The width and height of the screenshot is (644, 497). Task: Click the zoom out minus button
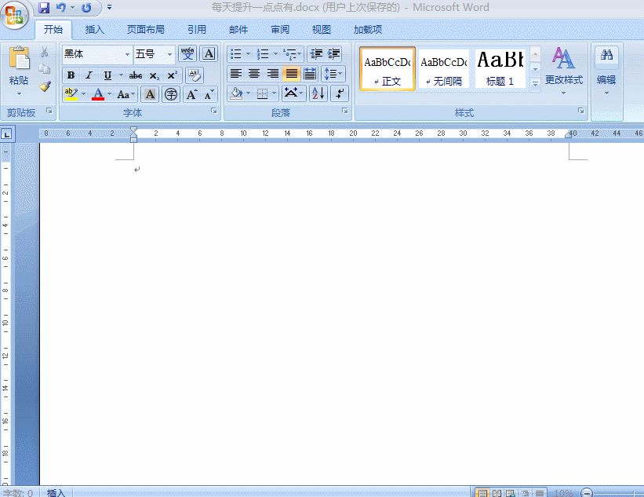pos(587,493)
